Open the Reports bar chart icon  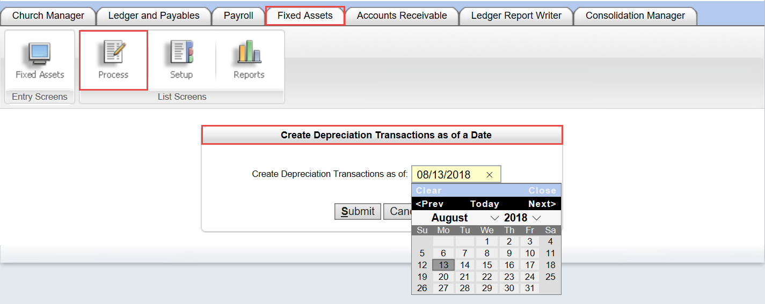point(249,60)
